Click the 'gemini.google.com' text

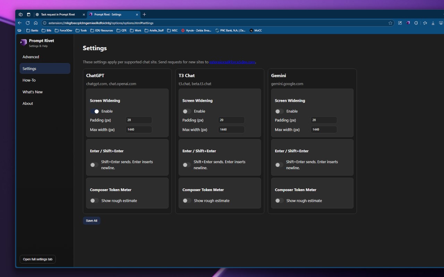tap(287, 84)
